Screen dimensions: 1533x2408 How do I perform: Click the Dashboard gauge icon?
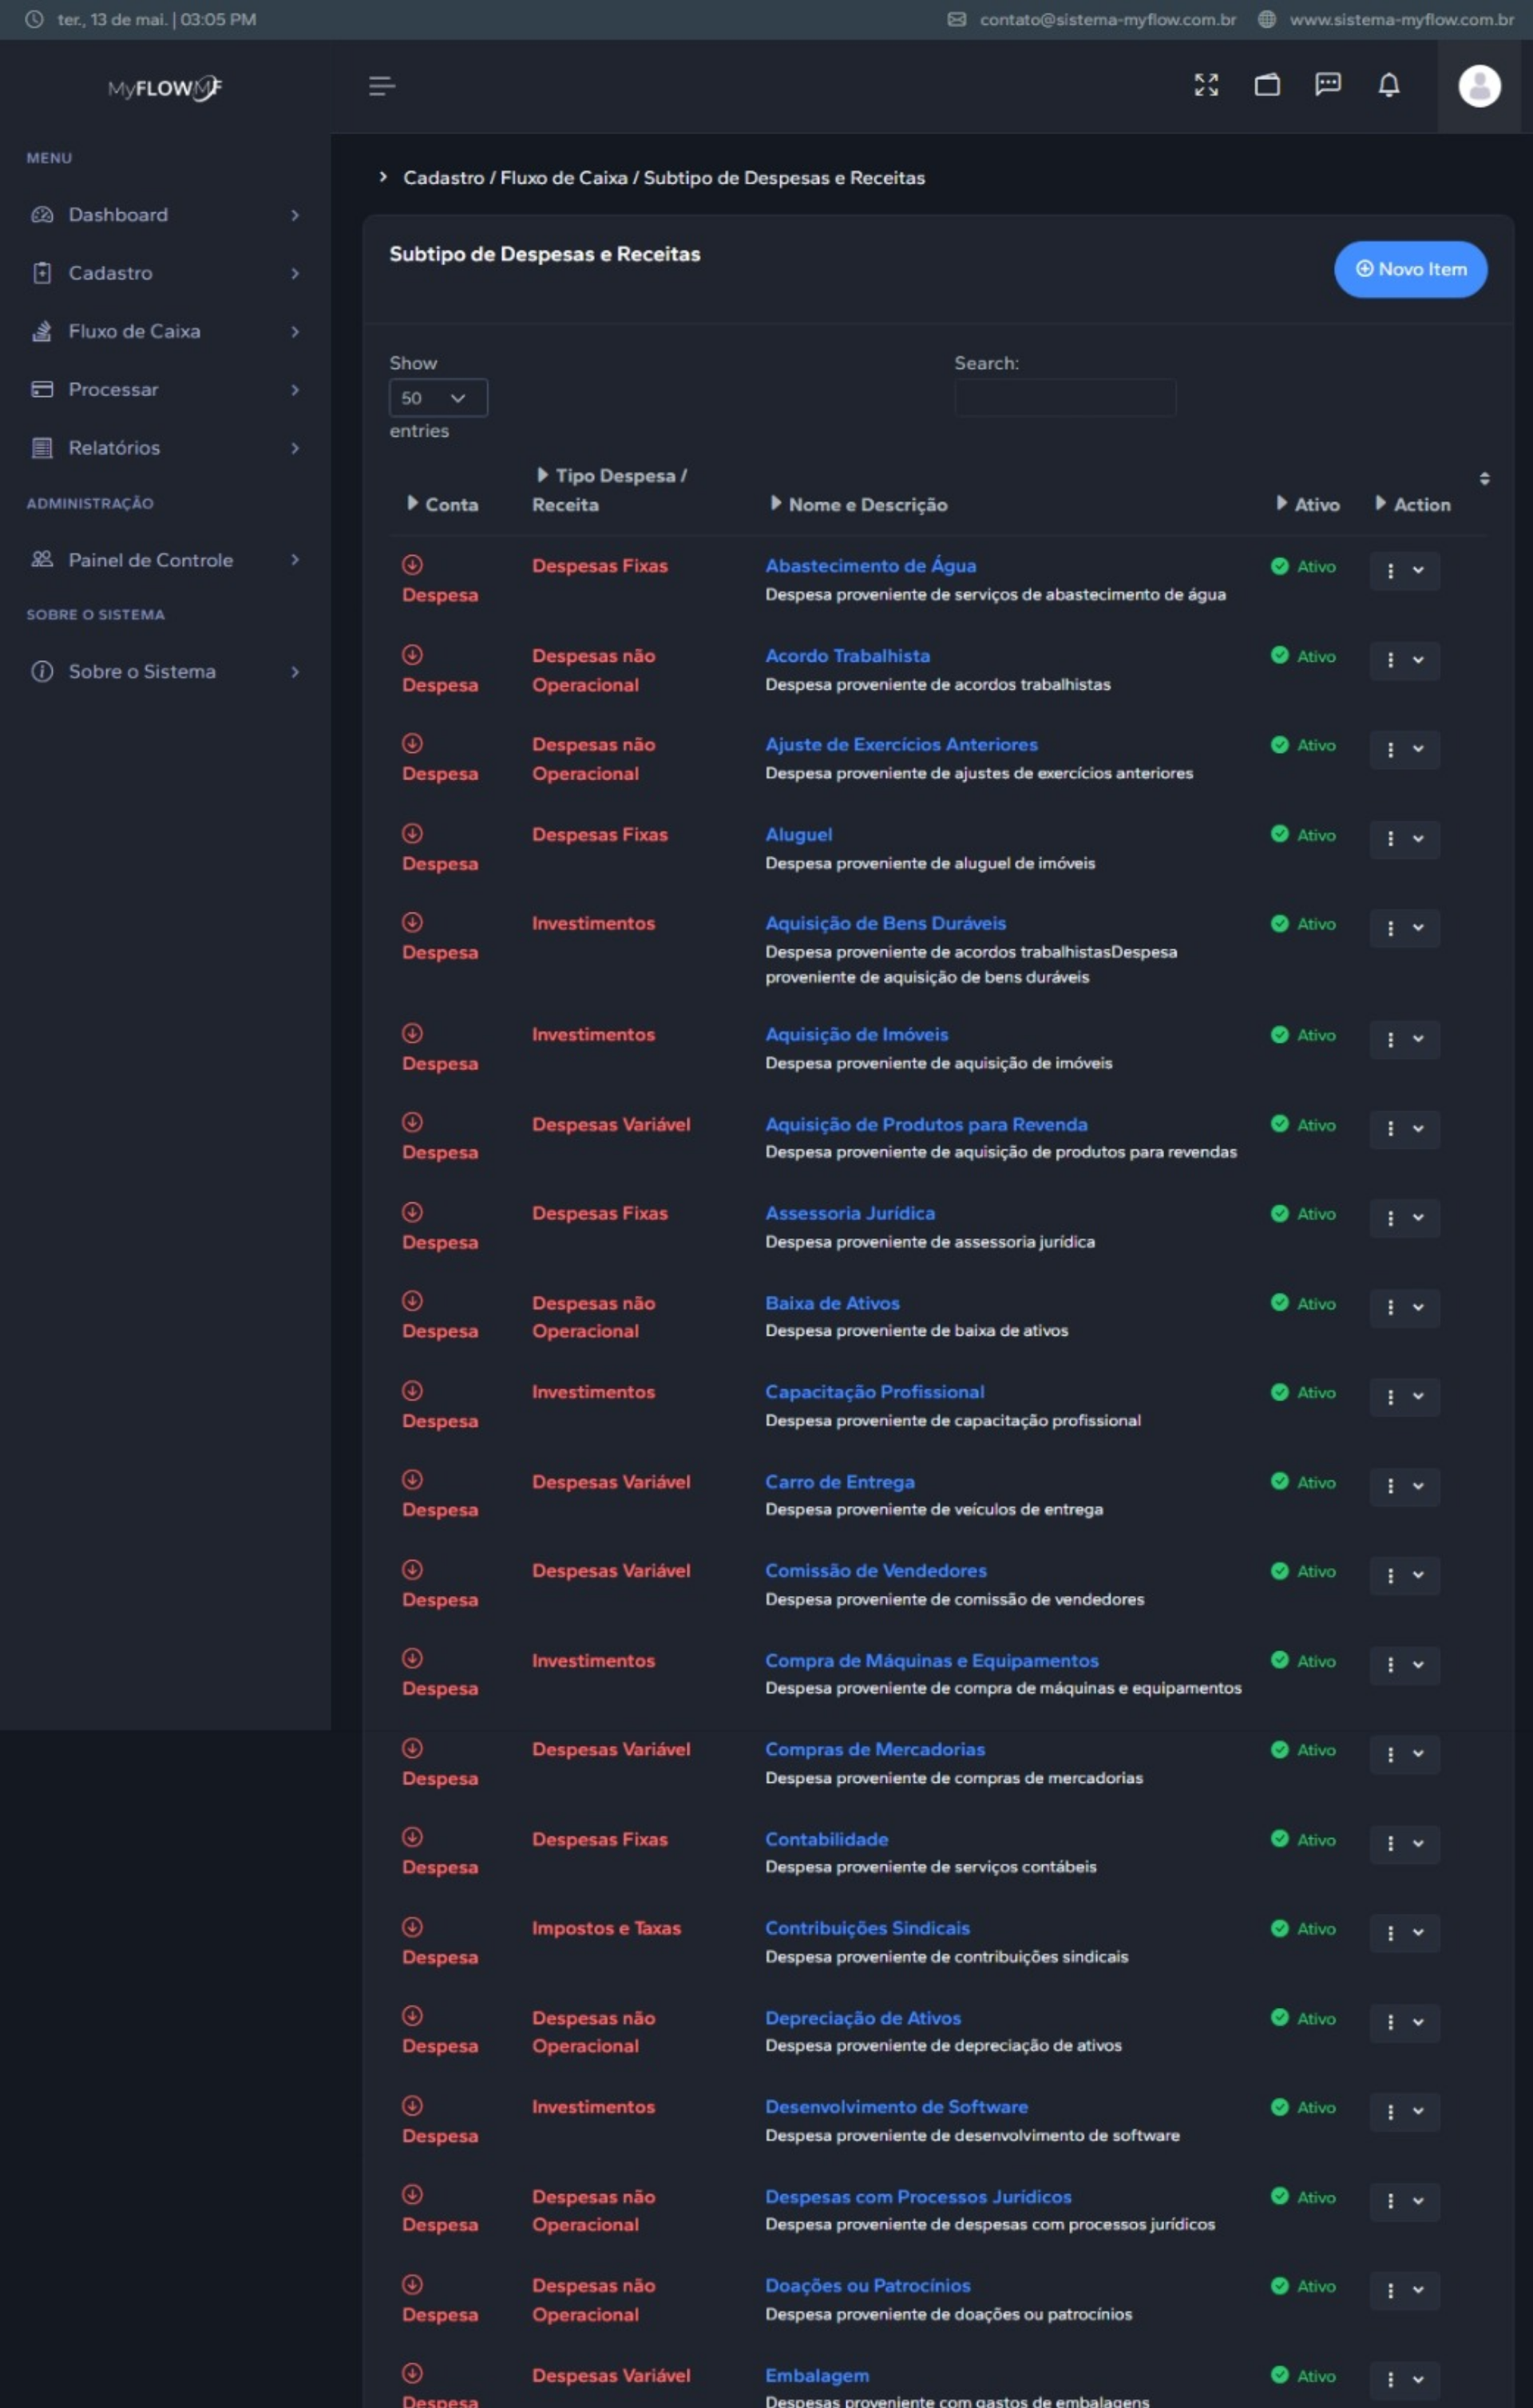[x=42, y=215]
